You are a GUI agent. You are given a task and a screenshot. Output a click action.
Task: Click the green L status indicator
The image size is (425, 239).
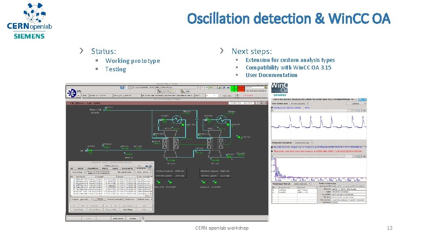(x=232, y=89)
